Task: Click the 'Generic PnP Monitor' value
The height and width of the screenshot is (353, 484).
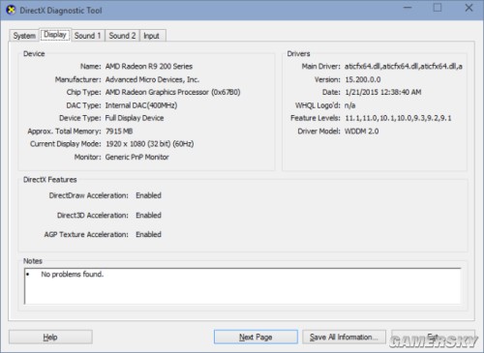Action: tap(137, 157)
